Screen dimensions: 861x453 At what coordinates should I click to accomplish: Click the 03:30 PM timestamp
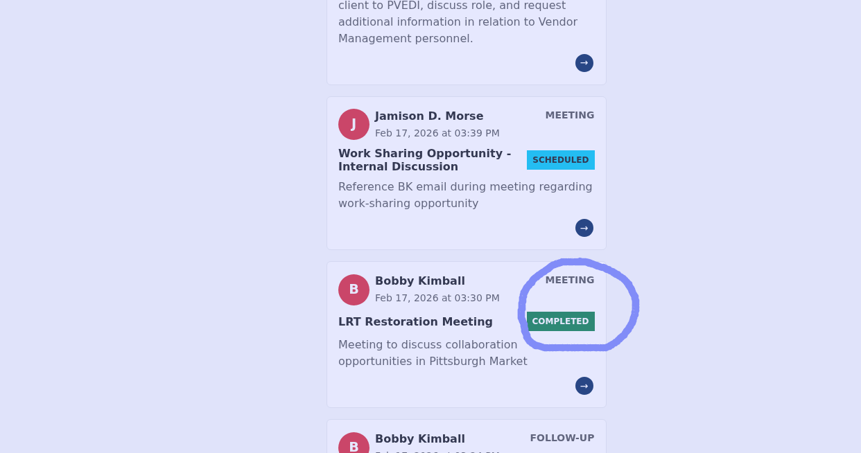(x=437, y=298)
